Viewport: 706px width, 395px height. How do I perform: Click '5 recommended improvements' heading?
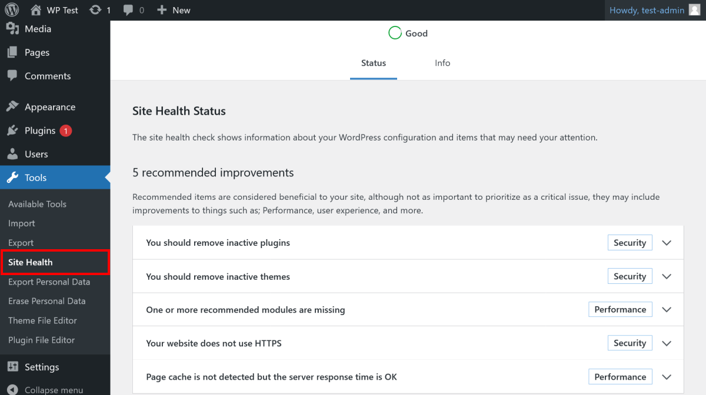click(x=213, y=173)
